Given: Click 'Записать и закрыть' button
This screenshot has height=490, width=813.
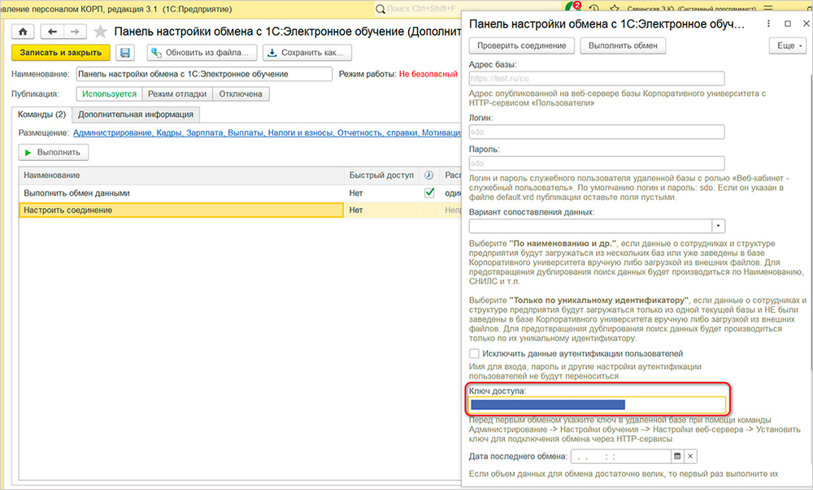Looking at the screenshot, I should click(x=61, y=52).
